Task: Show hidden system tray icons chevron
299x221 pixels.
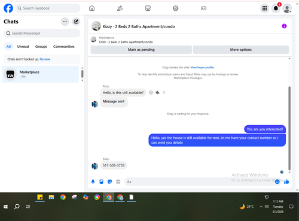Action: 261,207
